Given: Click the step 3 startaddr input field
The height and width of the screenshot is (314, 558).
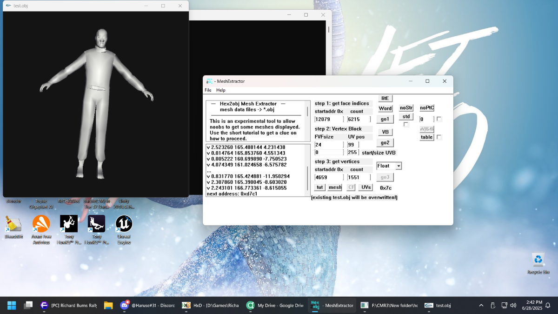Looking at the screenshot, I should [329, 177].
